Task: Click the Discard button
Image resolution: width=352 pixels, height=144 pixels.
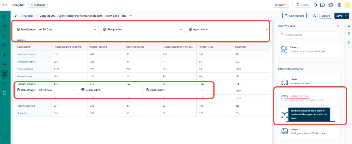Action: (x=326, y=16)
